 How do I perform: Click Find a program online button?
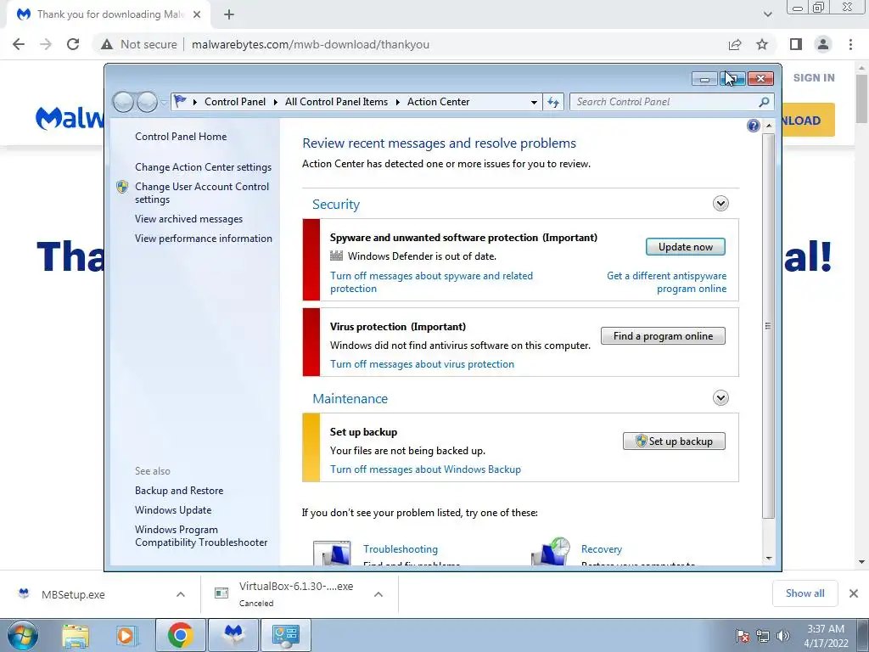[663, 336]
